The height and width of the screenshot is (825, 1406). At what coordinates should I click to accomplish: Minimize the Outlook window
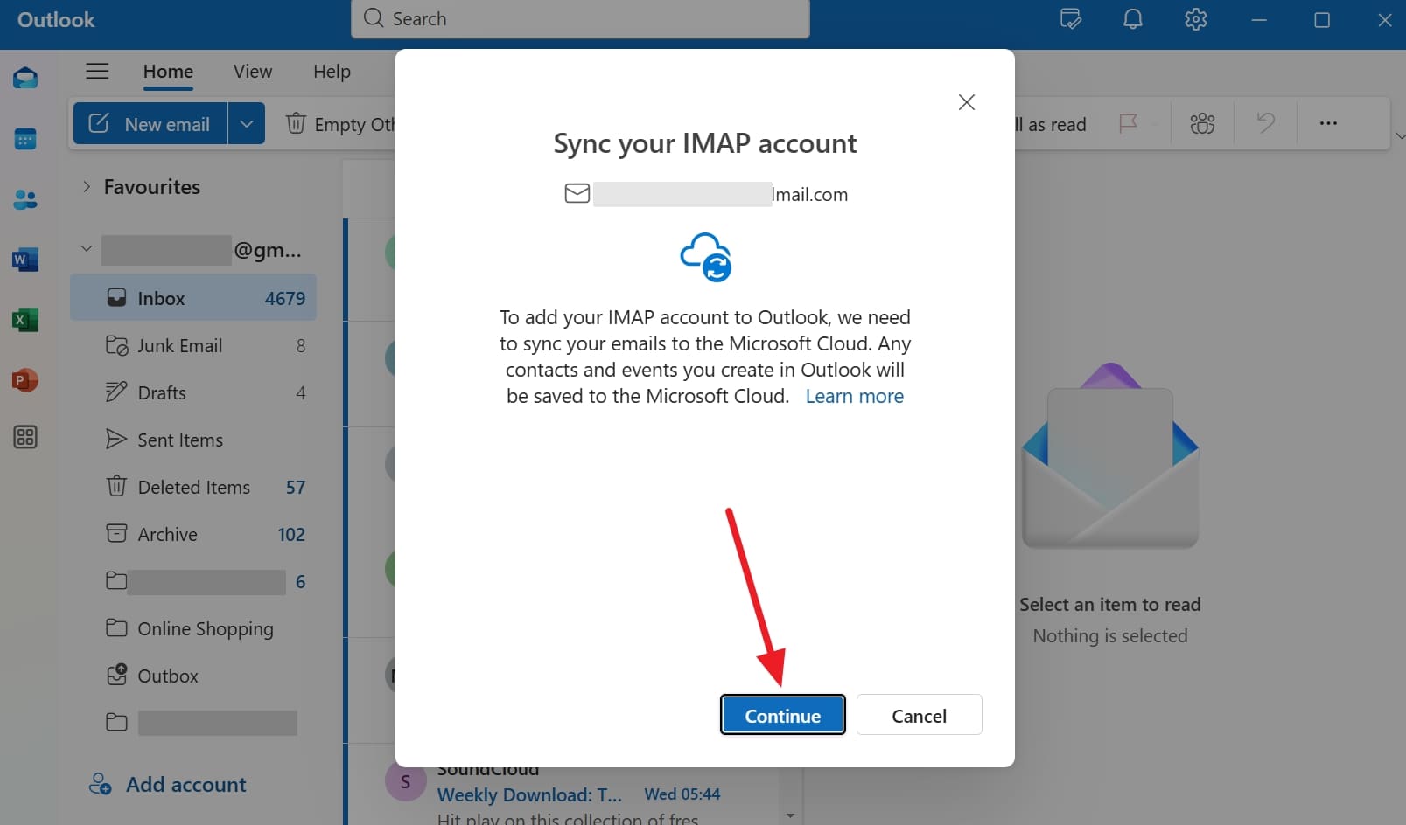tap(1259, 19)
